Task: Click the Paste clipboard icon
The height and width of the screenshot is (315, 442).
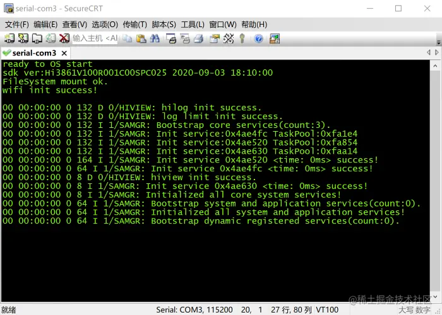Action: (x=141, y=38)
